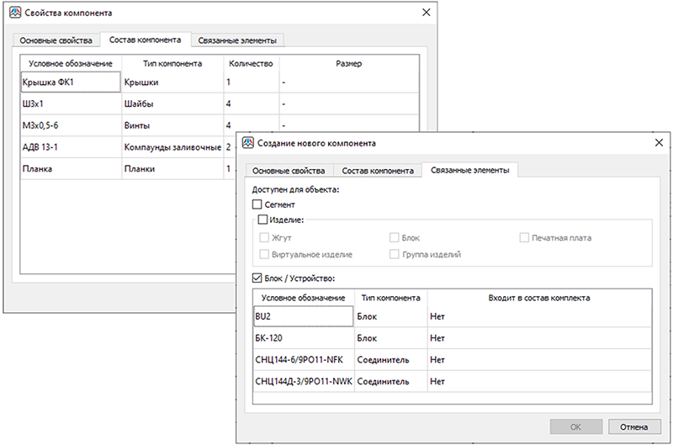Close the Свойства компонента window
Screen dimensions: 673x445
click(427, 13)
